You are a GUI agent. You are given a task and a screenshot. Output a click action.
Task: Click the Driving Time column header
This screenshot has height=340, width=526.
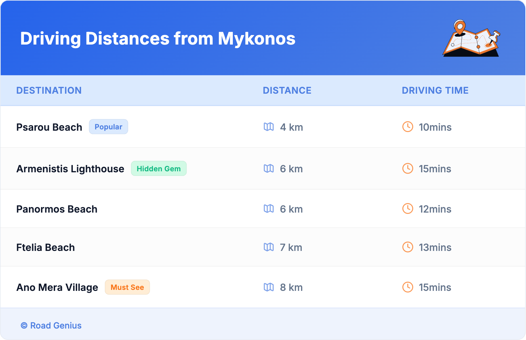(x=435, y=90)
